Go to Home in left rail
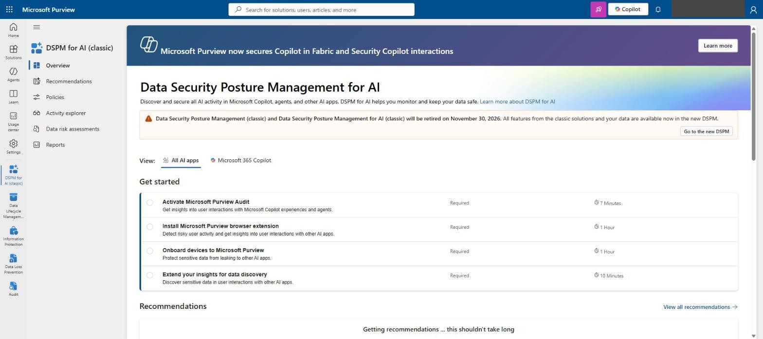 (x=13, y=30)
